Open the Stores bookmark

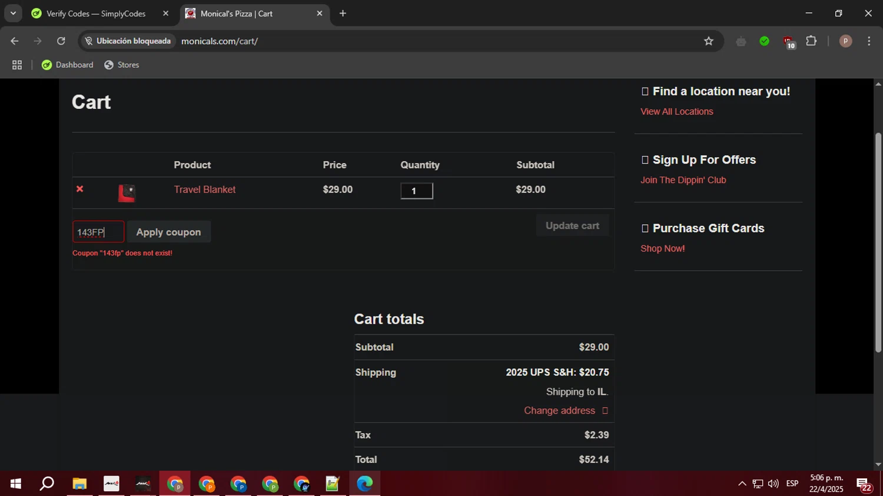pos(122,65)
